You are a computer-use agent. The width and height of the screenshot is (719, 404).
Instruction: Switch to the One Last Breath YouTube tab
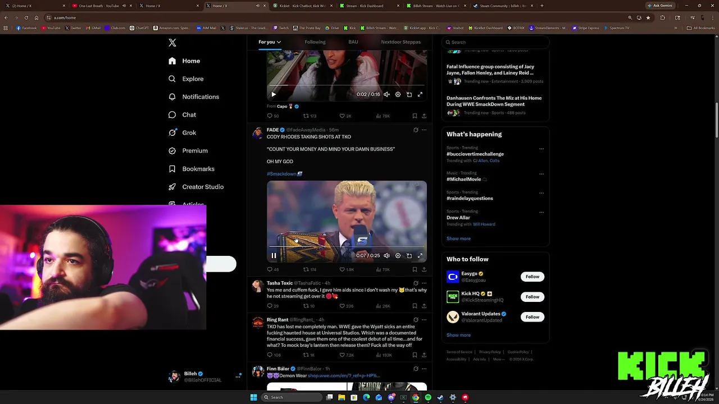(x=101, y=6)
